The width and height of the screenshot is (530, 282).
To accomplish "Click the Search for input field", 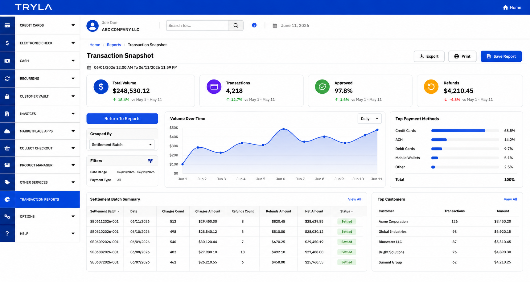I will click(197, 26).
